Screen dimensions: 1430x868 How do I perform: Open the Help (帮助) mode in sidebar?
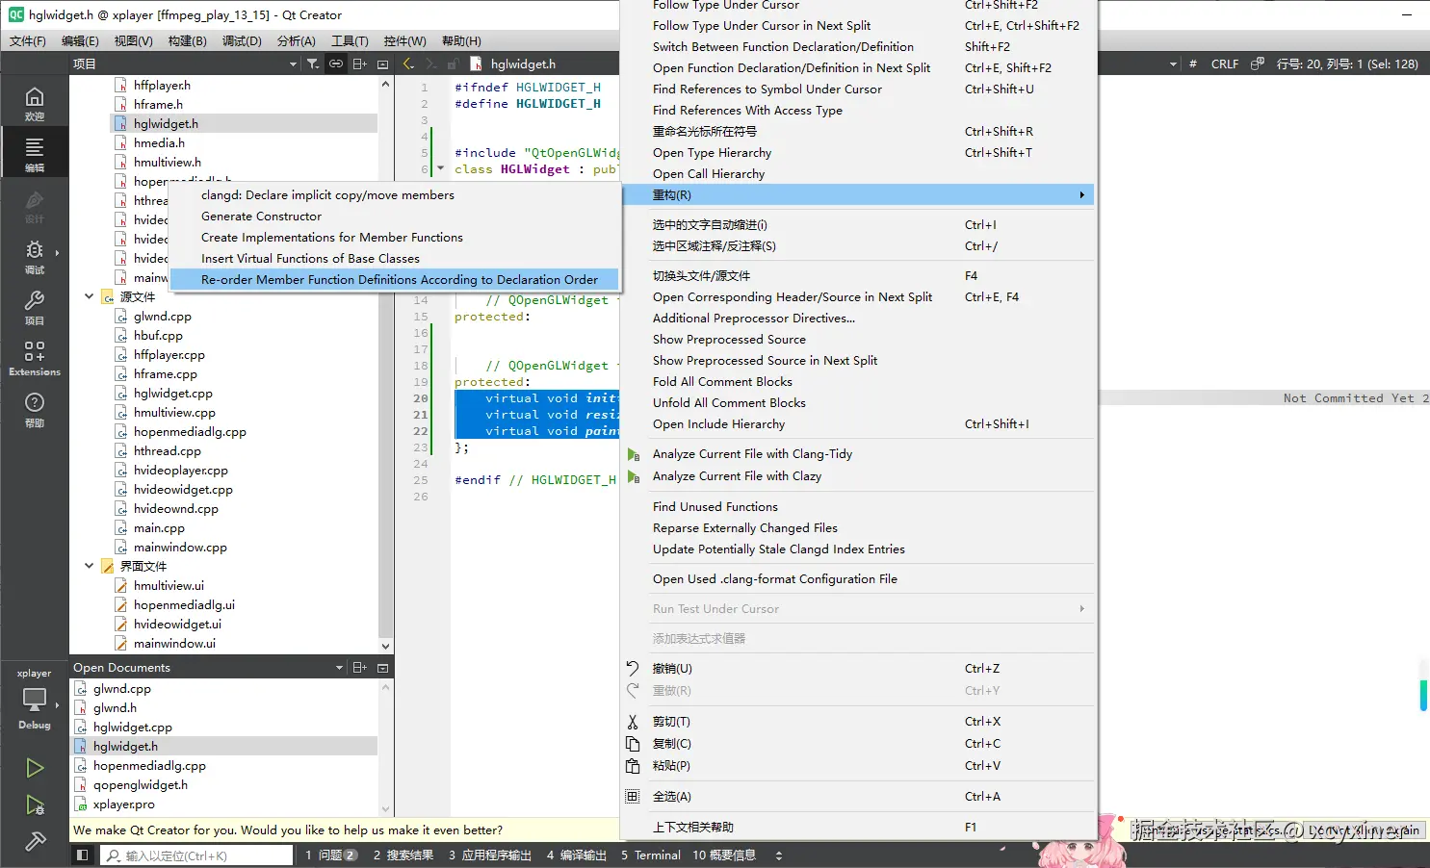click(x=35, y=408)
